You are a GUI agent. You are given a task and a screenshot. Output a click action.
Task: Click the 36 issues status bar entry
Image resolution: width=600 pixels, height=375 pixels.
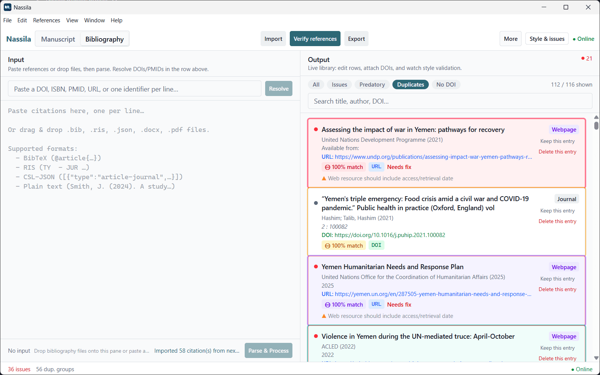pyautogui.click(x=19, y=369)
